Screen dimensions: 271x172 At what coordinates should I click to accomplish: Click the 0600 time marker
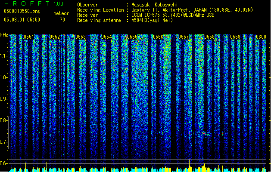tap(261, 37)
